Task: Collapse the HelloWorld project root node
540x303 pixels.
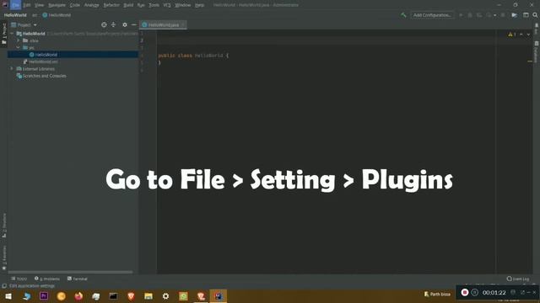Action: [13, 34]
